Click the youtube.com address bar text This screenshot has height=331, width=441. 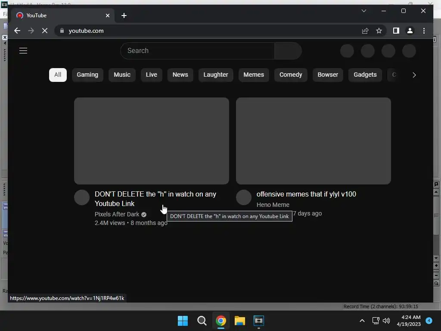[x=86, y=31]
